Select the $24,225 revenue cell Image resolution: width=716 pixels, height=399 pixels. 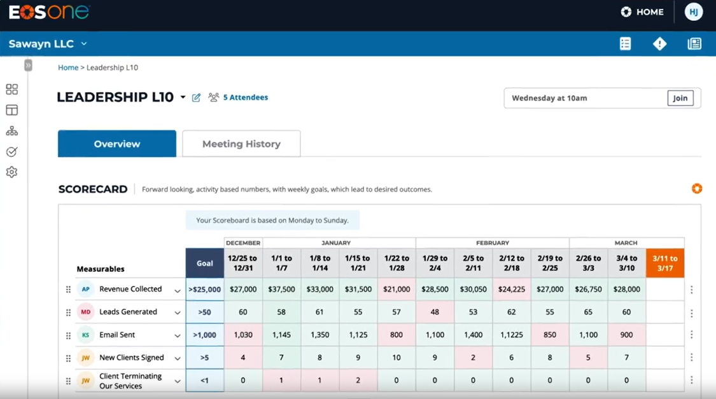click(x=512, y=289)
